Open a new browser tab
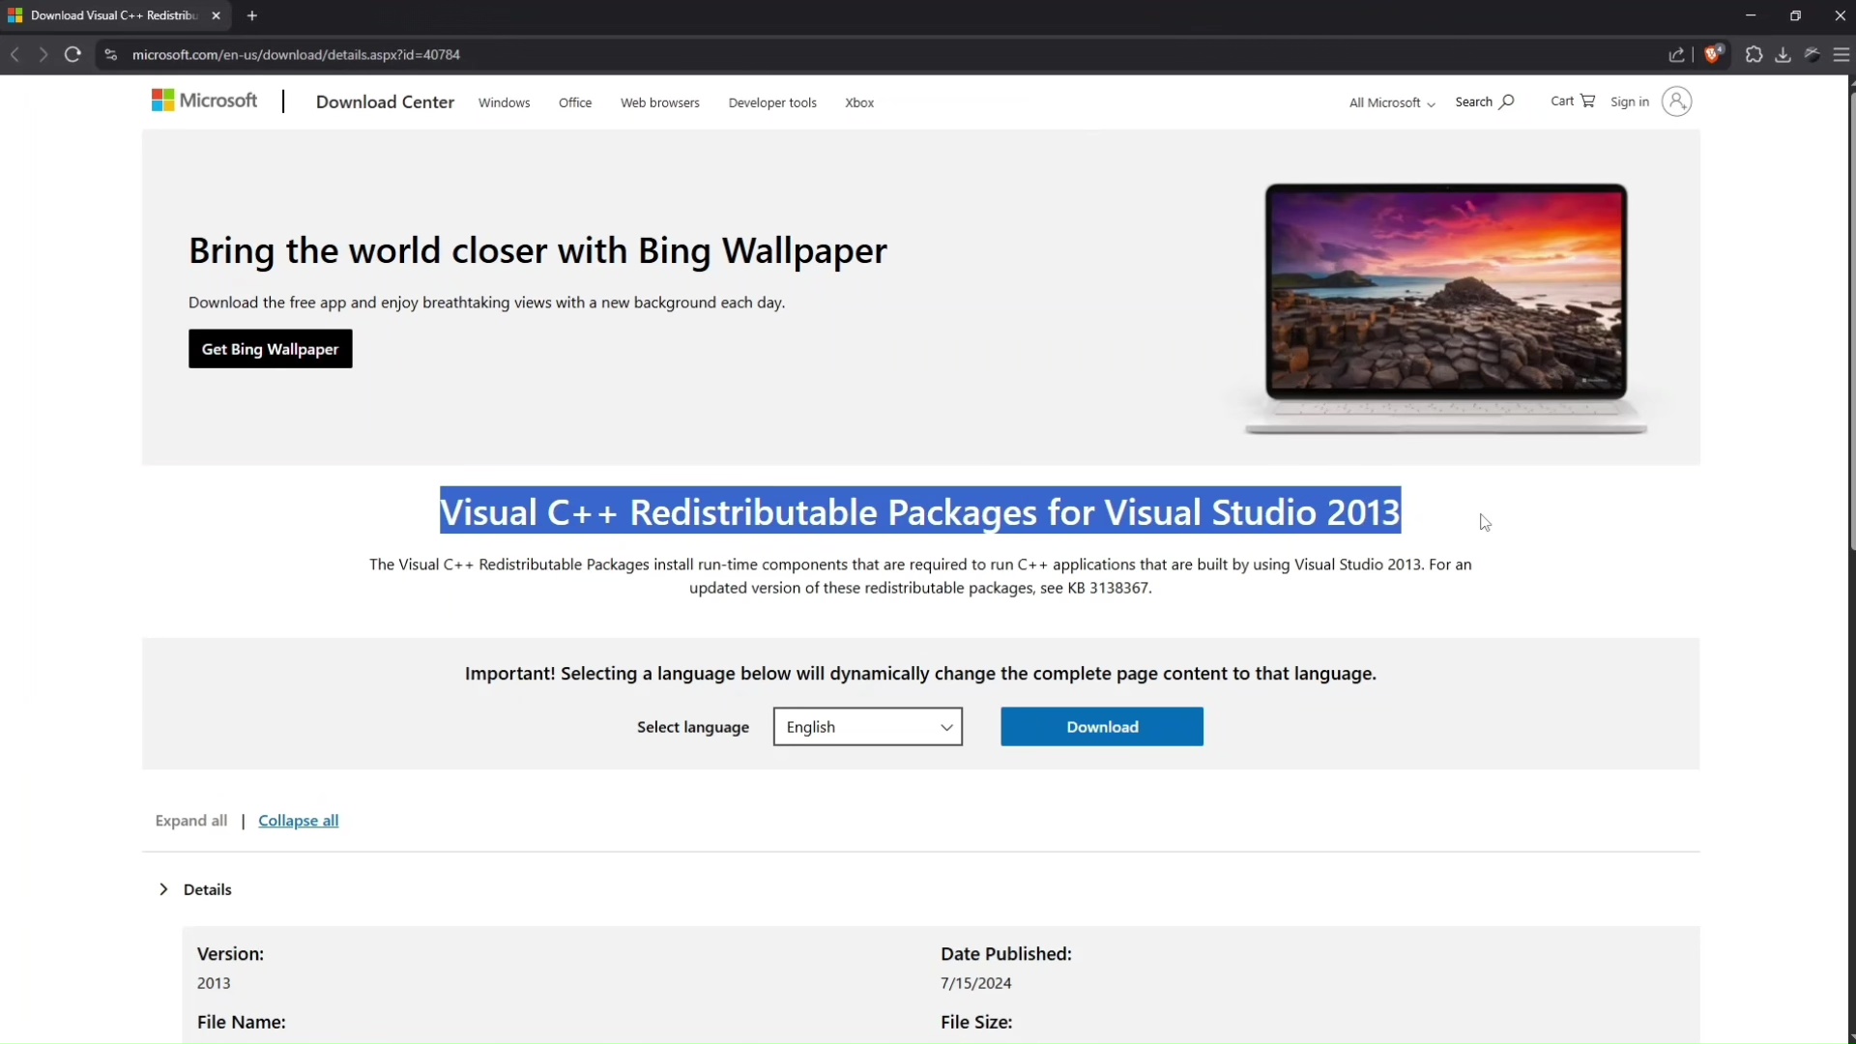The image size is (1856, 1044). pyautogui.click(x=252, y=15)
